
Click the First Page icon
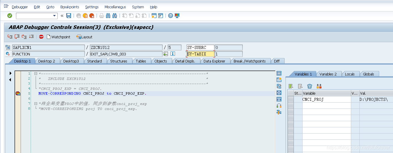(125, 16)
